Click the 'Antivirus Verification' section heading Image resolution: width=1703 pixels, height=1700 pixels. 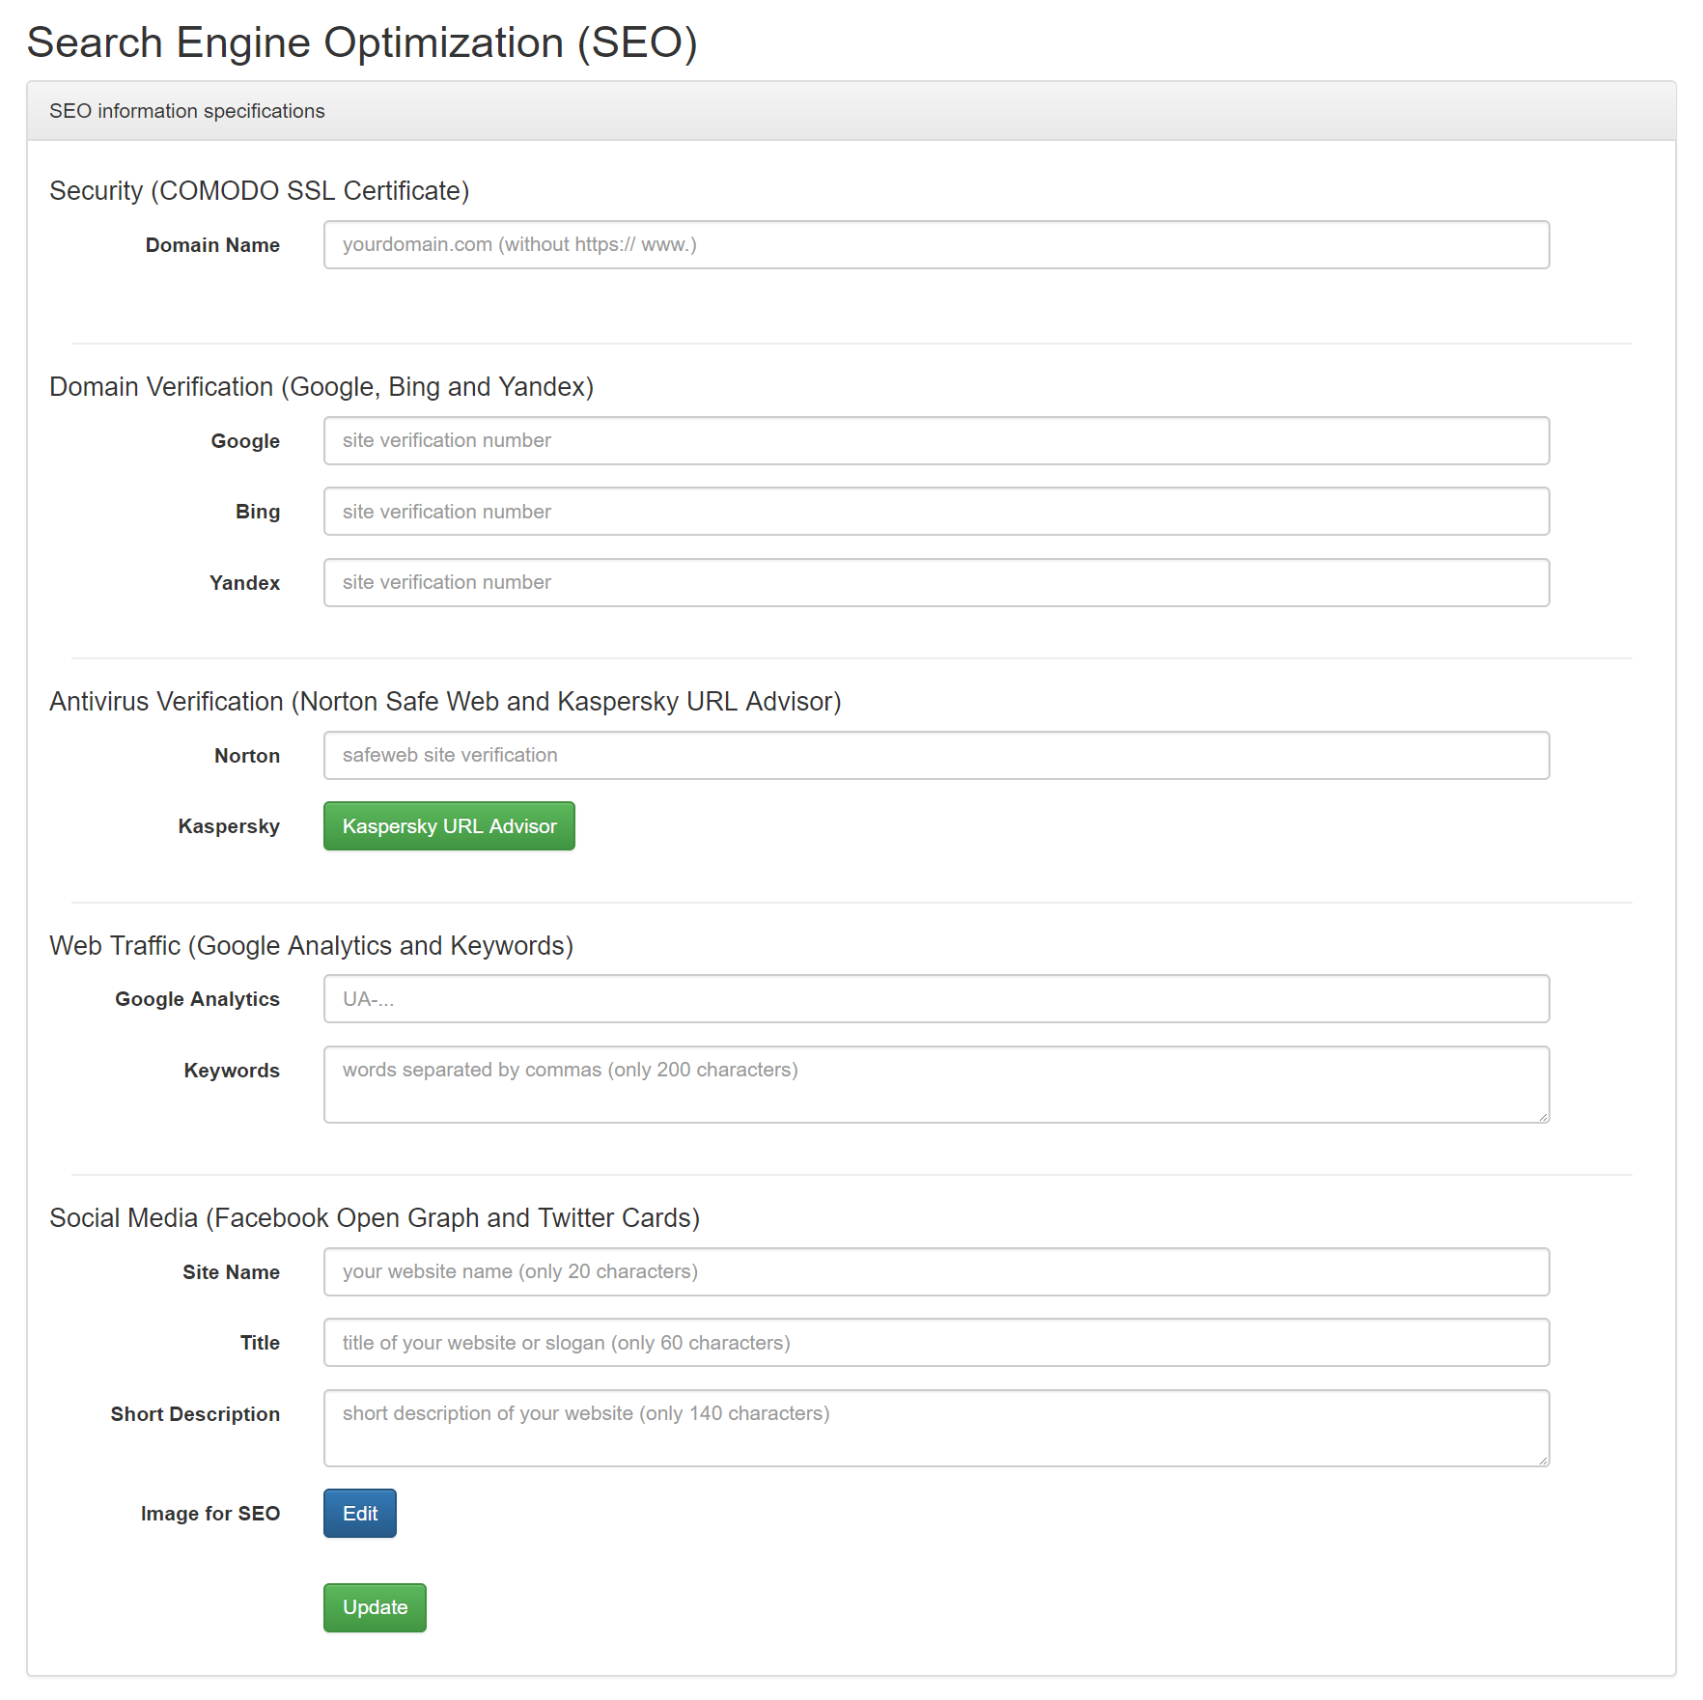[445, 702]
